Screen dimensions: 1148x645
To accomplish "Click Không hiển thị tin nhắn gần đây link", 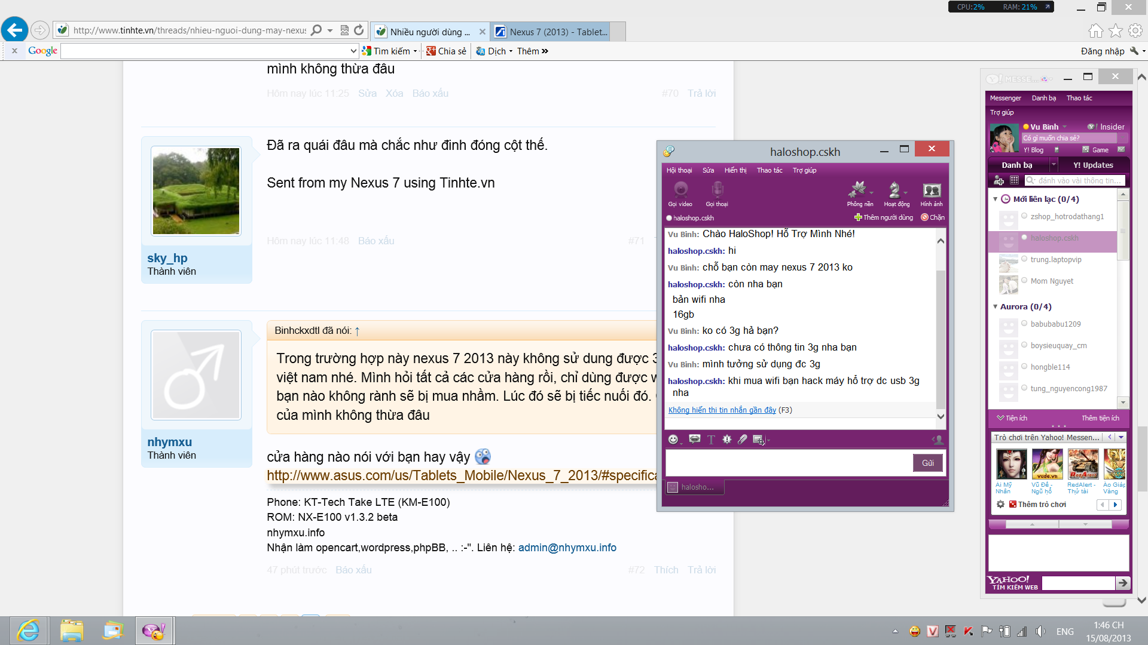I will pyautogui.click(x=722, y=410).
